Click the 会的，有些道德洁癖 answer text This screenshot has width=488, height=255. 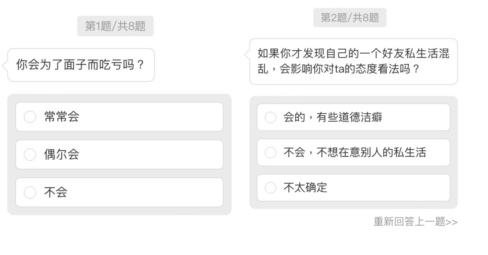pyautogui.click(x=332, y=118)
